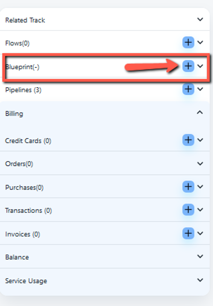Viewport: 213px width, 306px height.
Task: Expand the Transactions chevron
Action: point(200,210)
